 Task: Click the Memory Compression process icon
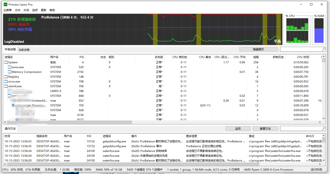[10, 72]
